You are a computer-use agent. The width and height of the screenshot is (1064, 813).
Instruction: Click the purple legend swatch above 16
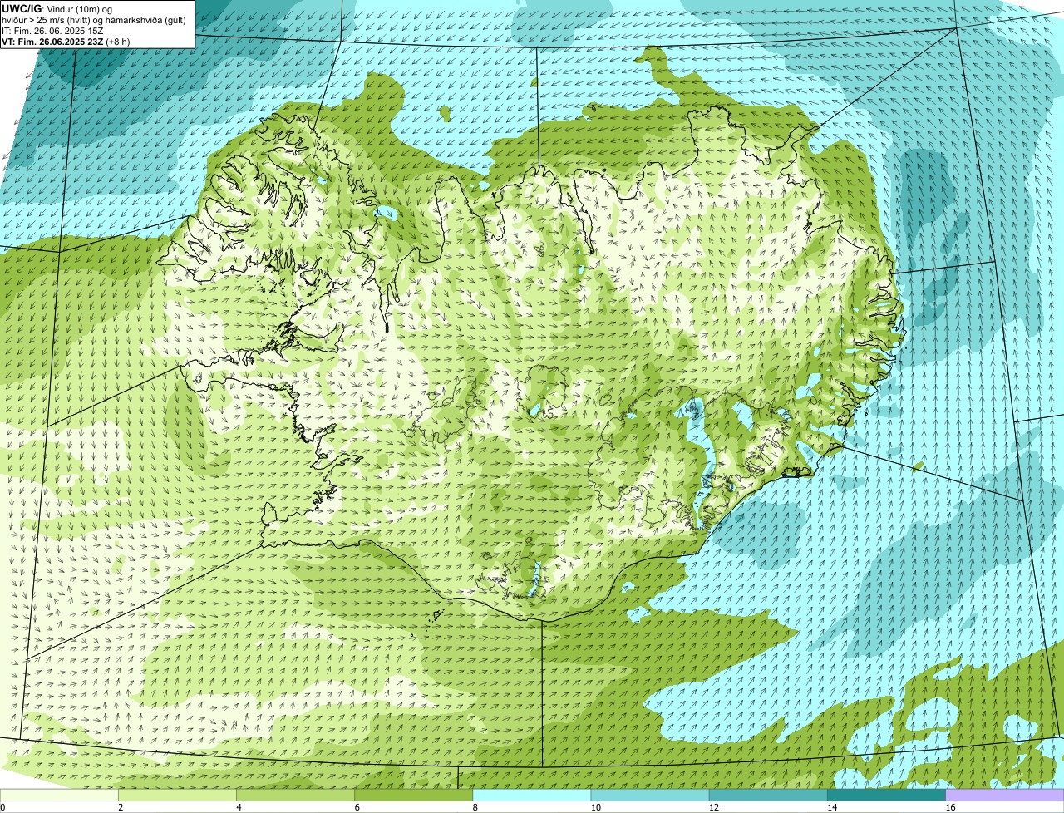(1005, 796)
